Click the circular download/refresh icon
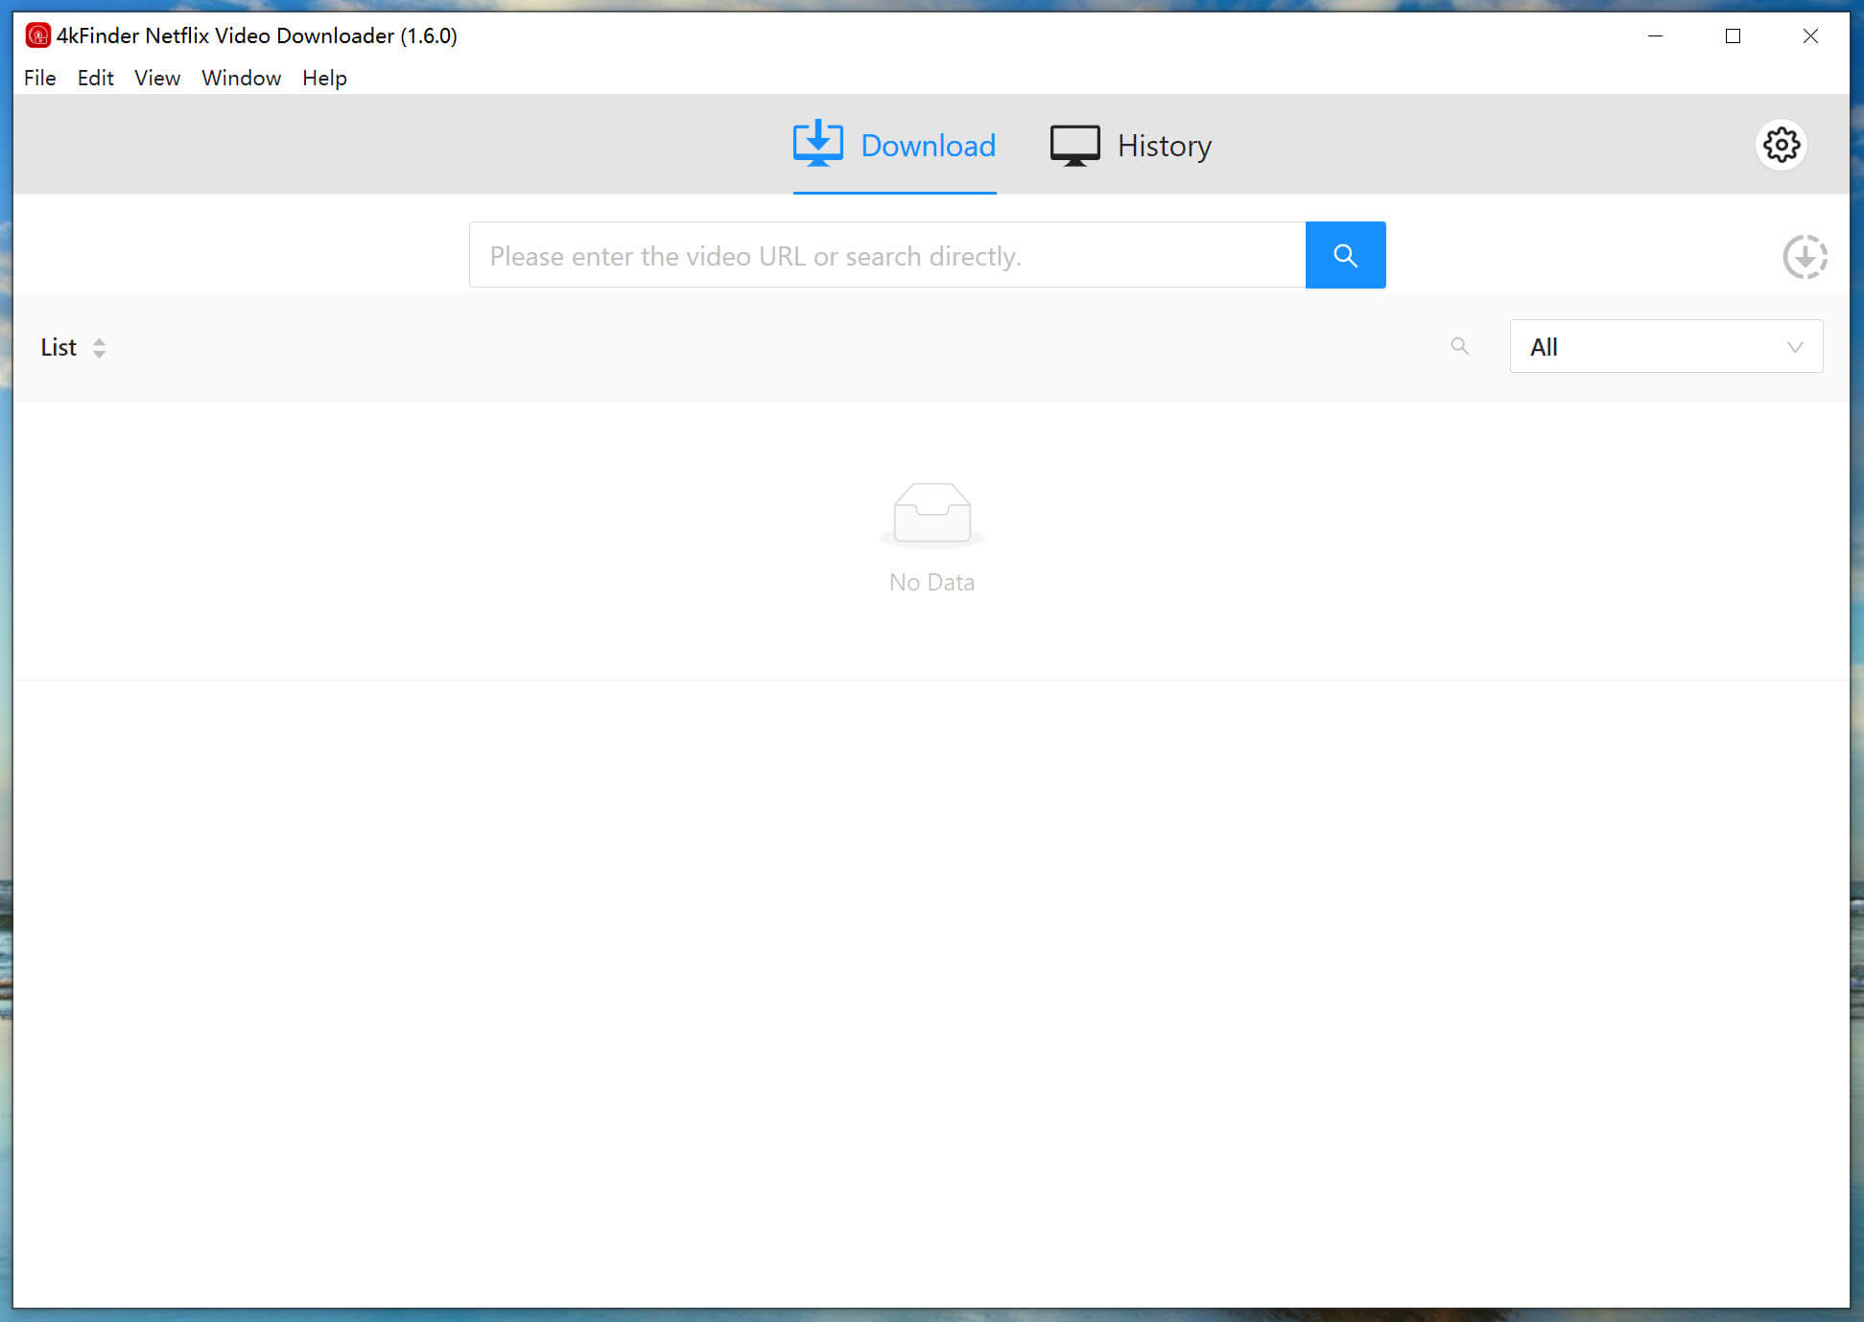Screen dimensions: 1864x1322 1806,258
